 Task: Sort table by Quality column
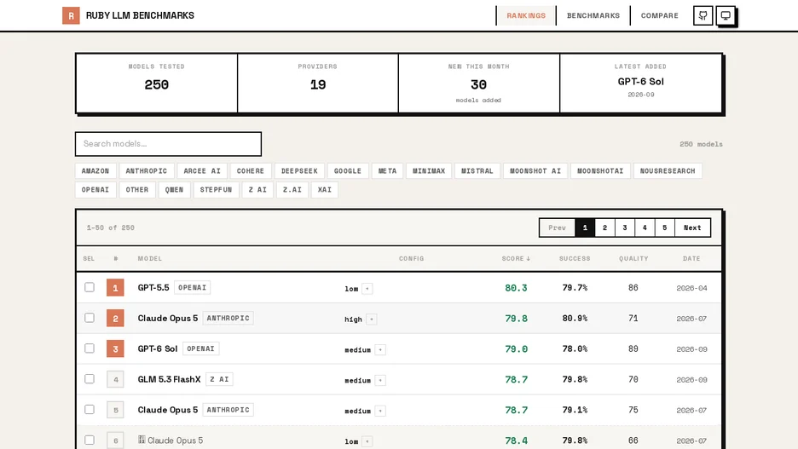click(633, 258)
